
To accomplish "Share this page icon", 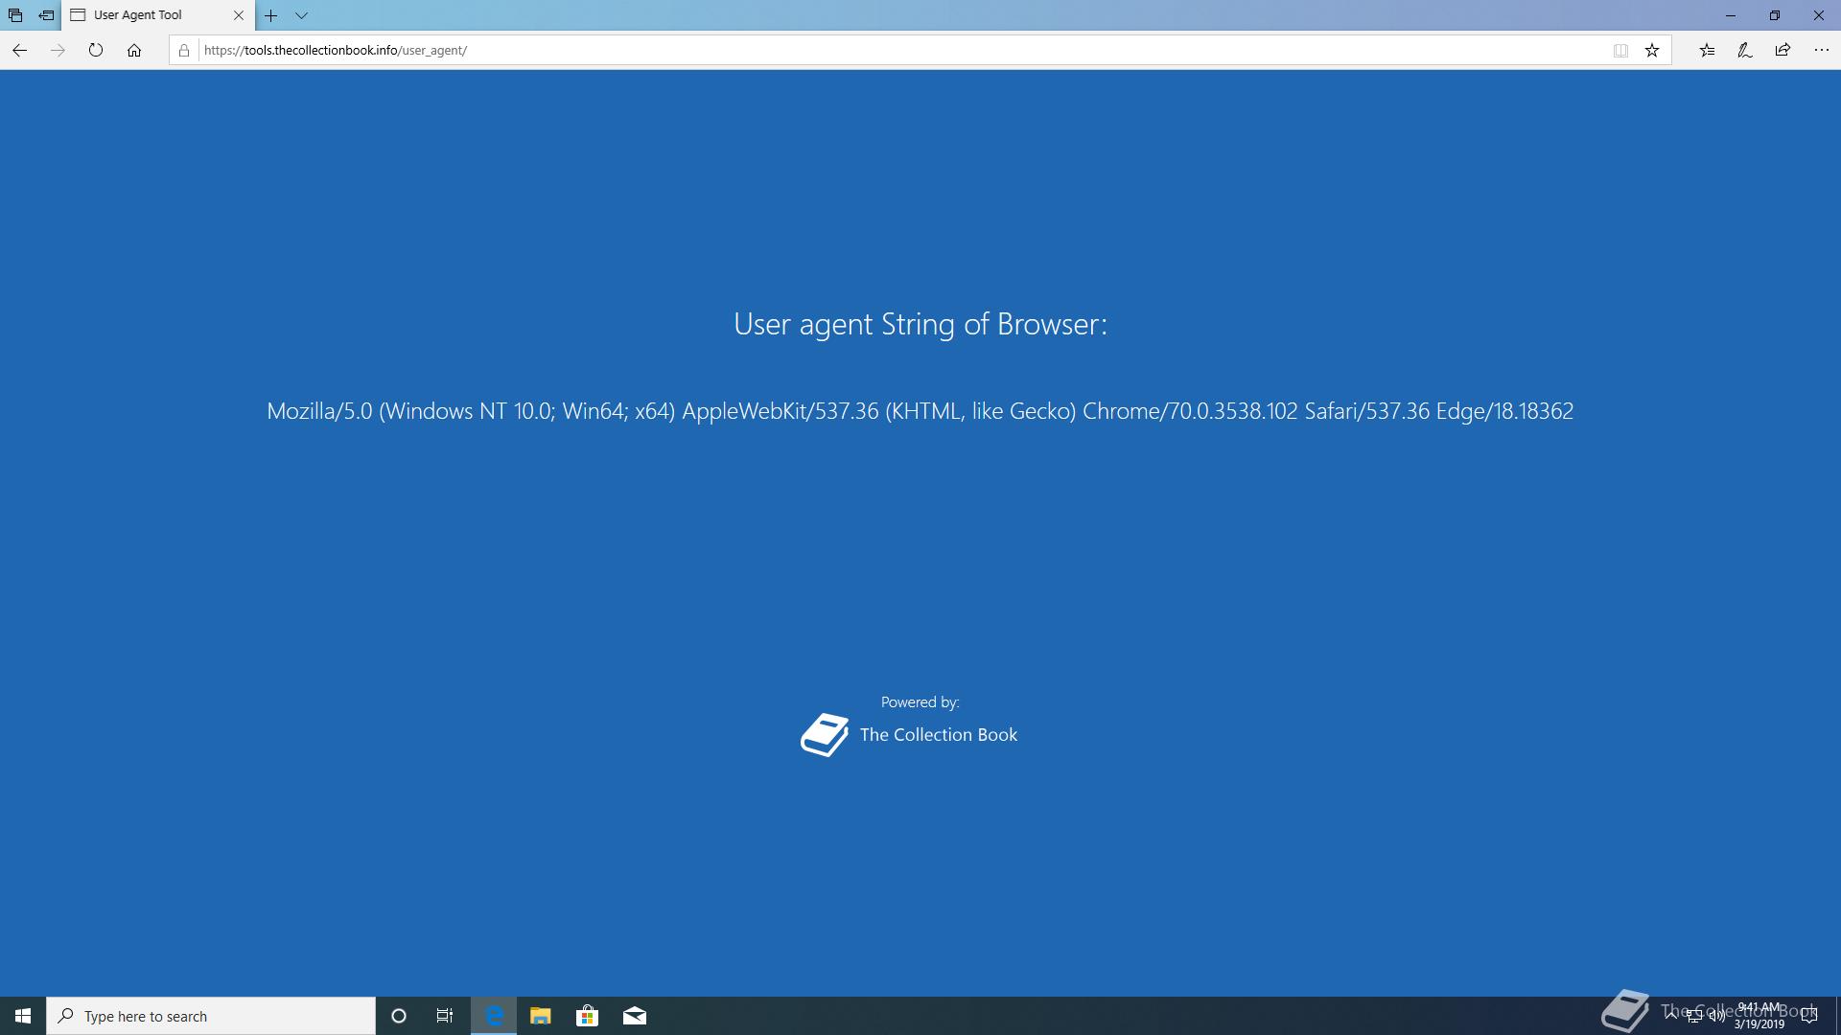I will [x=1783, y=50].
